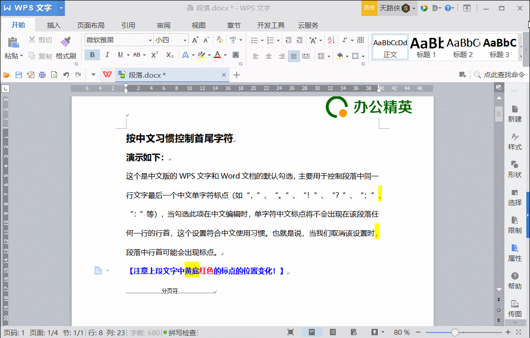Decrease font size with A- icon
Image resolution: width=530 pixels, height=338 pixels.
[x=207, y=40]
